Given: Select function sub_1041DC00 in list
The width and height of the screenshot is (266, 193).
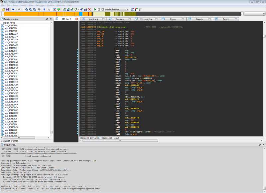Looking at the screenshot, I should pyautogui.click(x=11, y=79).
